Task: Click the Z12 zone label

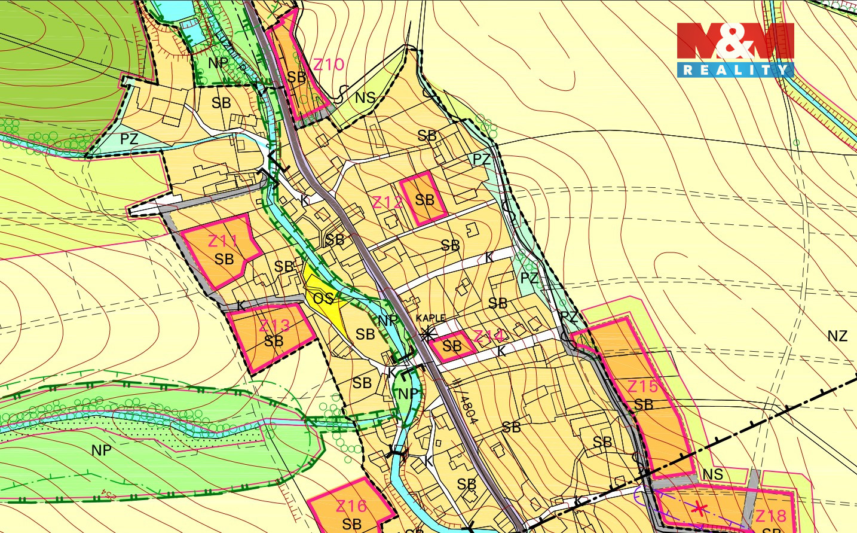Action: [387, 202]
